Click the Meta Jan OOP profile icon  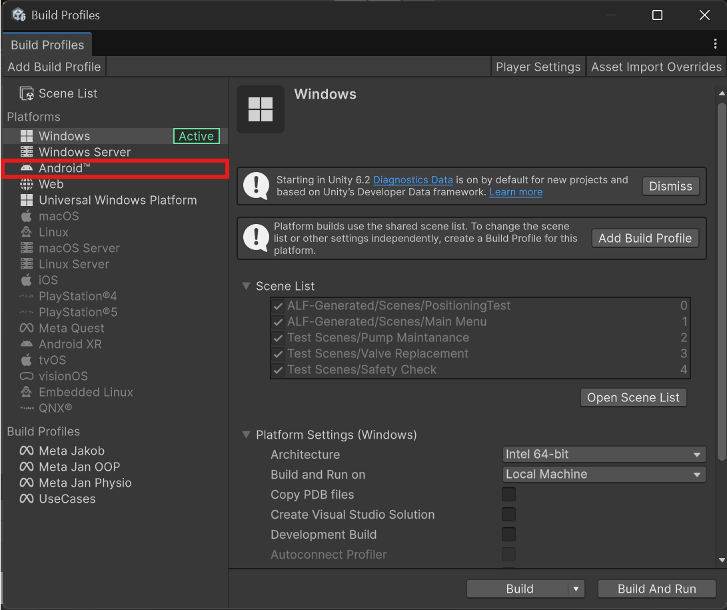27,467
